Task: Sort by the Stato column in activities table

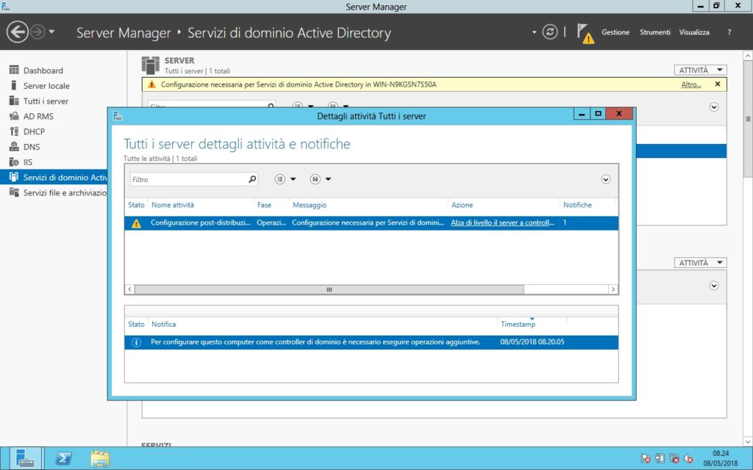Action: (136, 205)
